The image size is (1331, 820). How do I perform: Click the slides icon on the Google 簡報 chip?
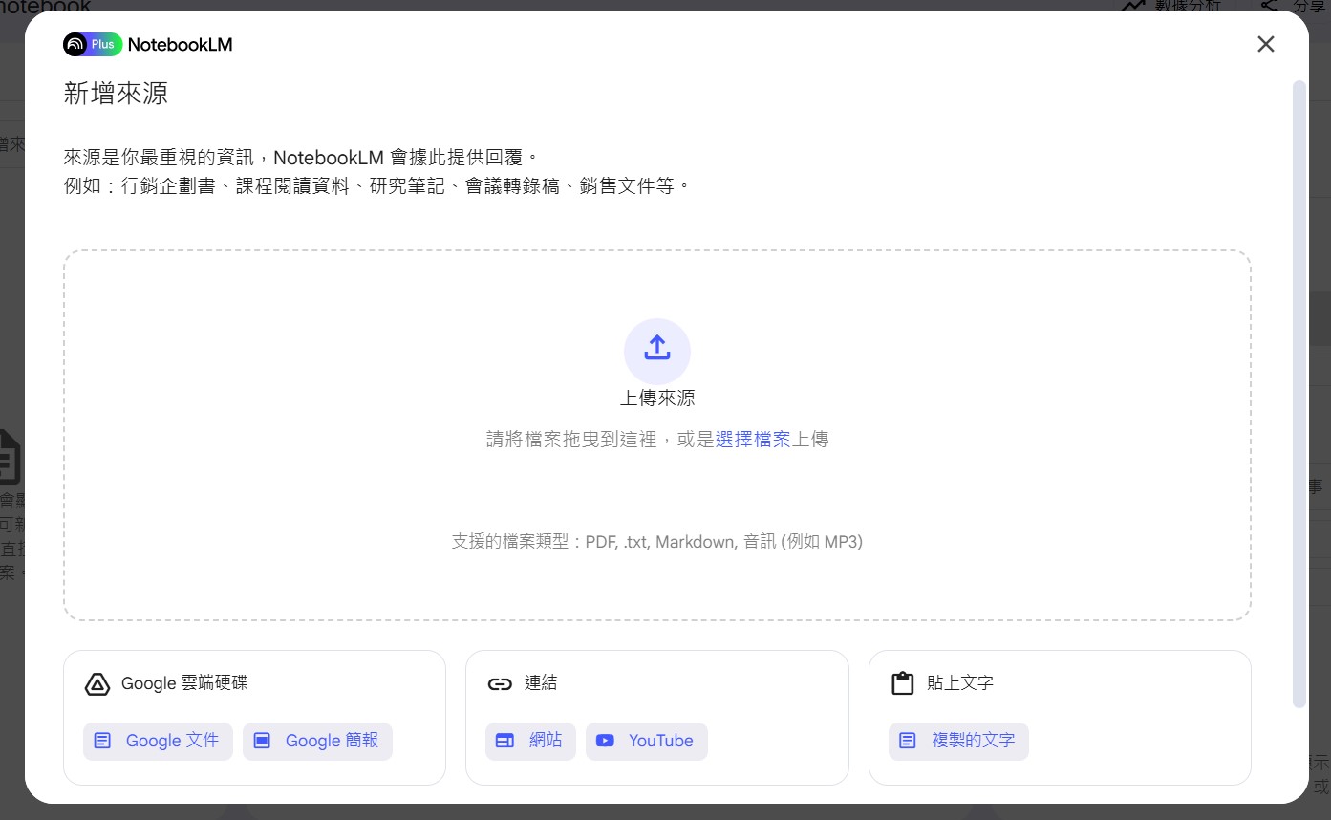click(262, 741)
